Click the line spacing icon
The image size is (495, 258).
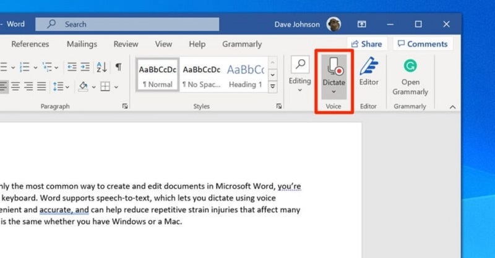pyautogui.click(x=58, y=86)
